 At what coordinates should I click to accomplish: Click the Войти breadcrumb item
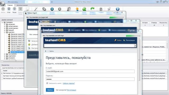click(x=51, y=51)
